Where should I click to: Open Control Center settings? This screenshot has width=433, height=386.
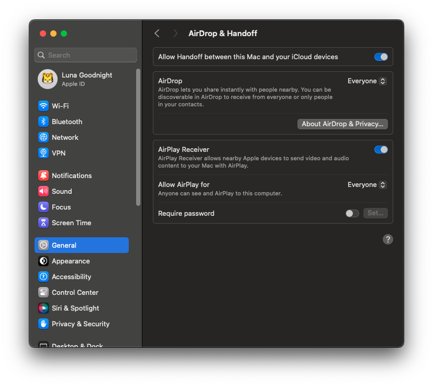coord(75,292)
